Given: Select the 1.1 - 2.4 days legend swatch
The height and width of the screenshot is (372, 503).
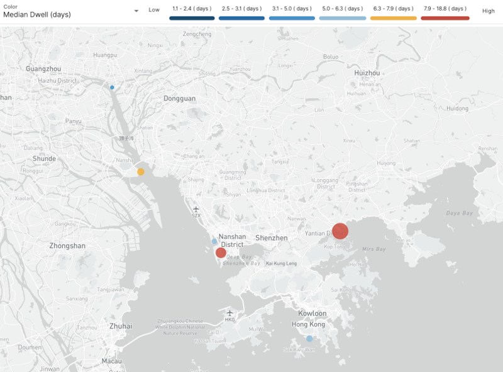Looking at the screenshot, I should point(192,18).
